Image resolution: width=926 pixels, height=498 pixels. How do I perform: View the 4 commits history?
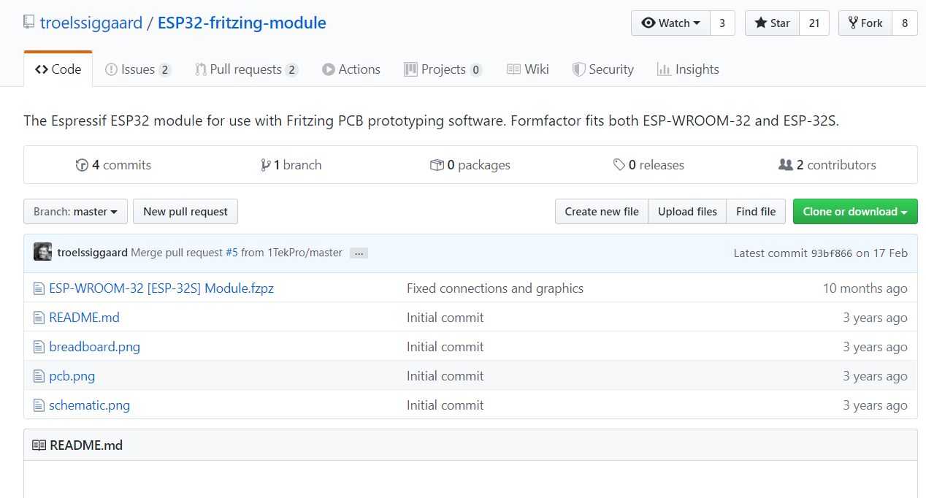pos(113,165)
